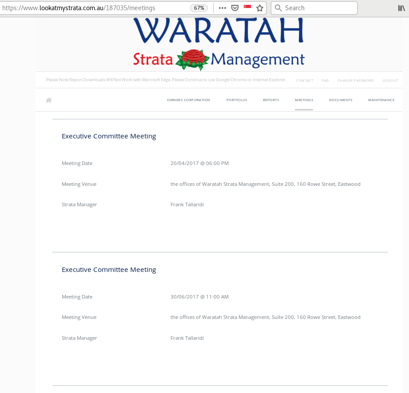Click Frank Tallaridi in the 30/06/2017 meeting

(x=187, y=338)
